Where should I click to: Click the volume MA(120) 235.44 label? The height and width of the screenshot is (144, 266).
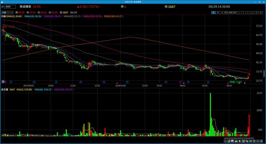(x=63, y=89)
